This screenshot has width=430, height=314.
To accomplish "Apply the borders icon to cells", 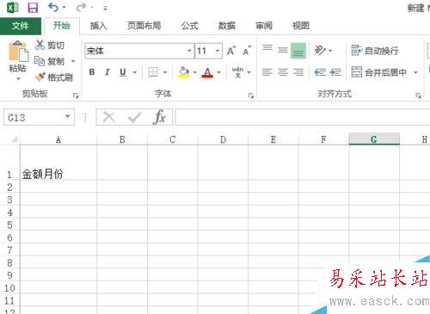I will (153, 72).
